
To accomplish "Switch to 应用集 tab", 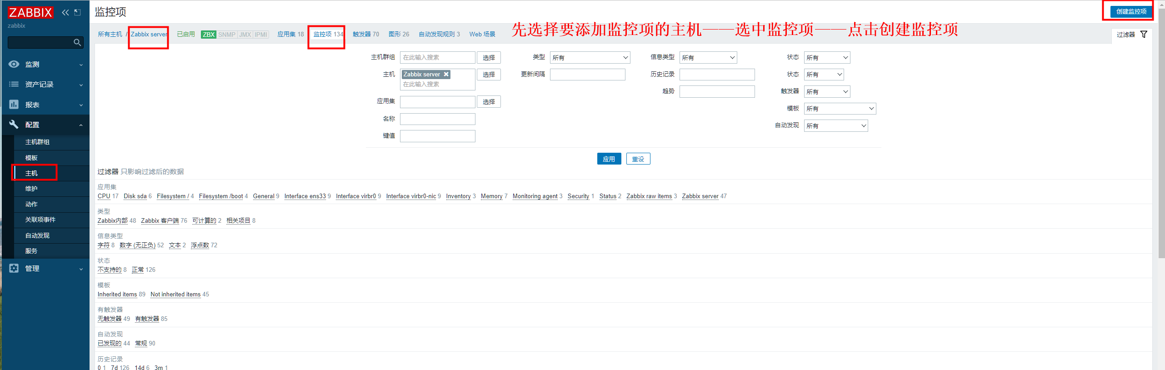I will point(290,34).
